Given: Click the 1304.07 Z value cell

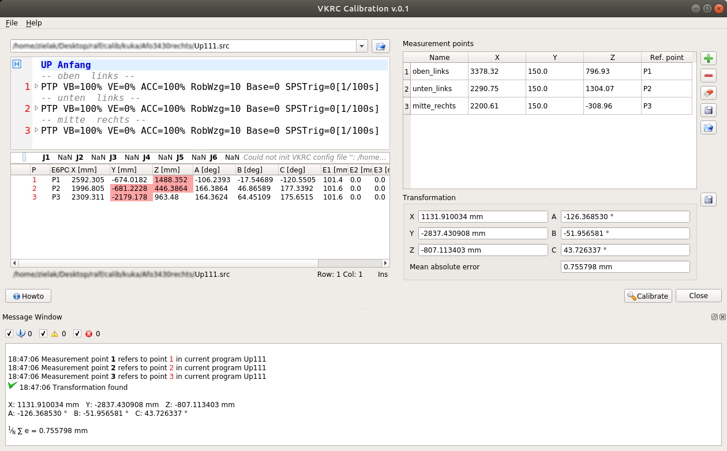Looking at the screenshot, I should tap(612, 89).
